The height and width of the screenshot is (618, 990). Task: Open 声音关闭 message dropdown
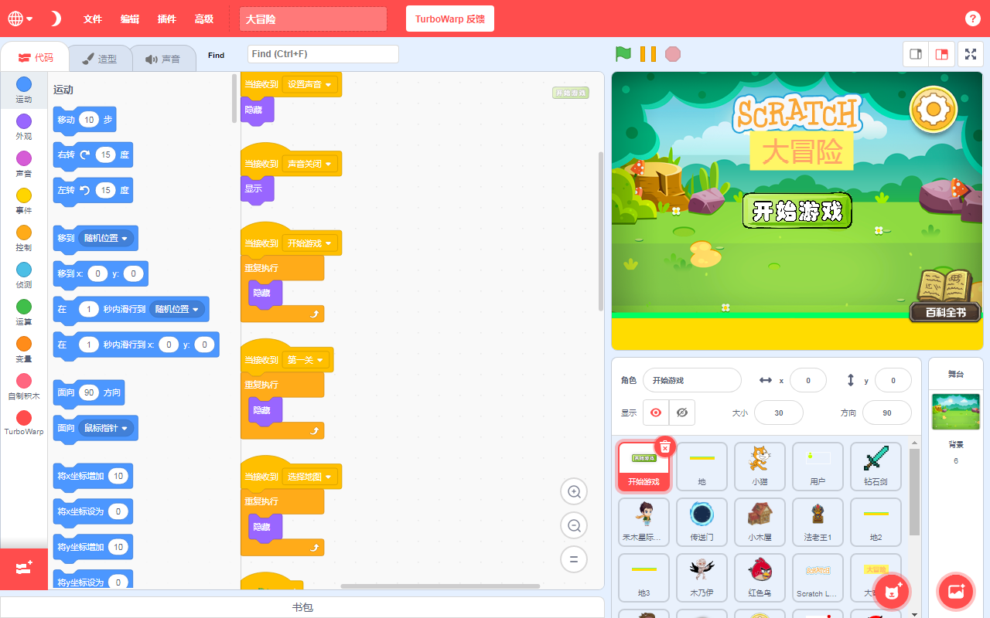pyautogui.click(x=310, y=164)
